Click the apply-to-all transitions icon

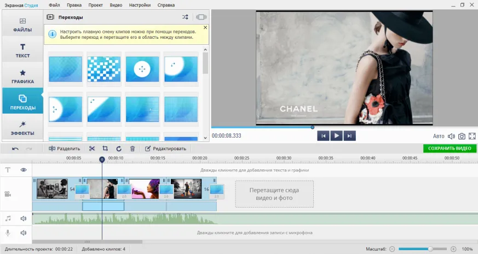pyautogui.click(x=201, y=17)
